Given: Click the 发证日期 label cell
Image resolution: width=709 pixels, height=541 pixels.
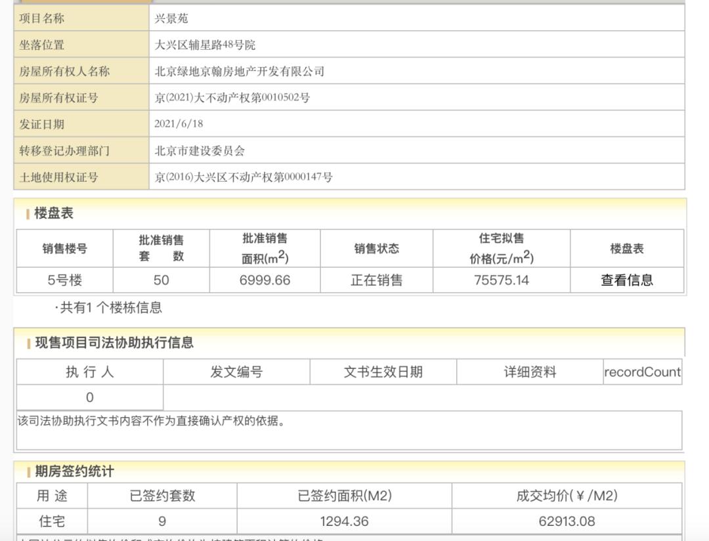Looking at the screenshot, I should [81, 124].
